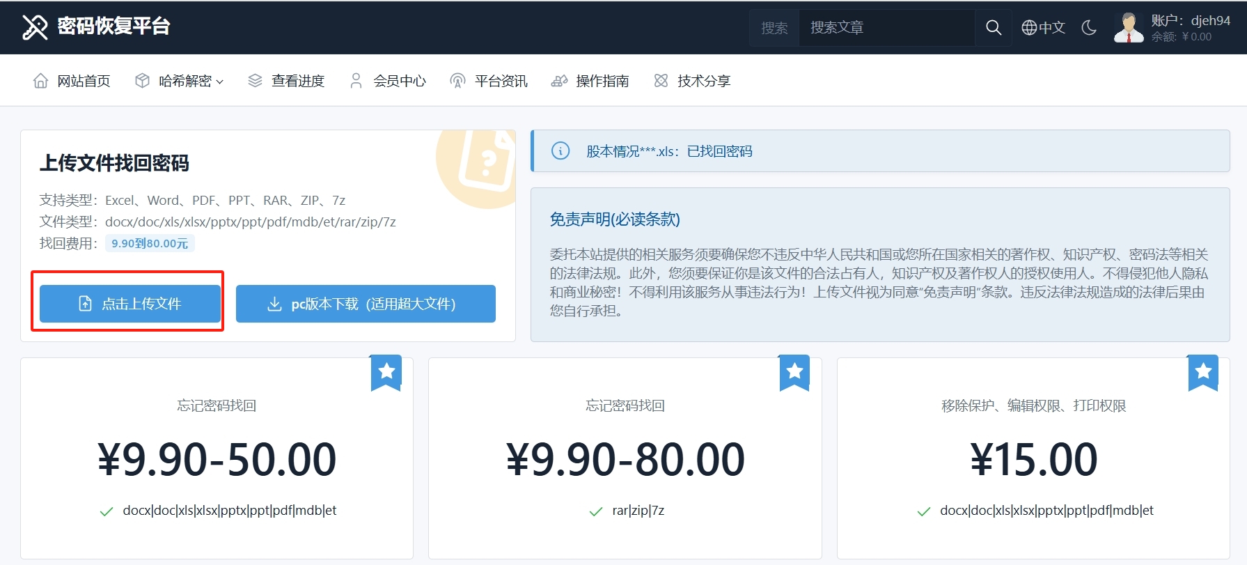Open the 查看进度 progress page

pyautogui.click(x=286, y=82)
